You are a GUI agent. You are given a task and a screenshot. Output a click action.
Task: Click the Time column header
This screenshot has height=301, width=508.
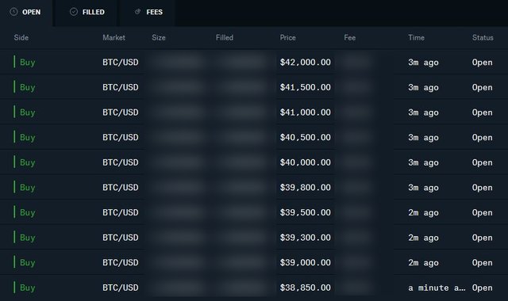[416, 37]
